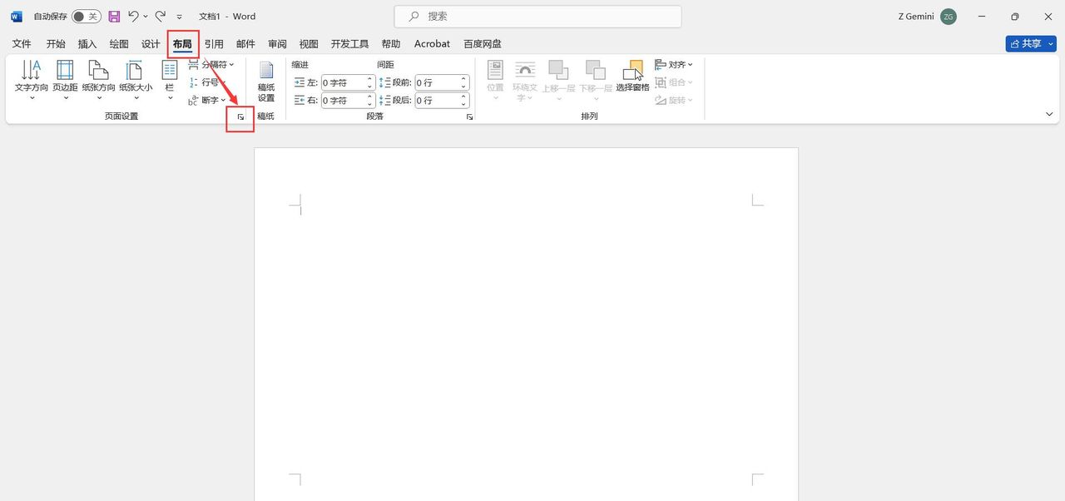Click the Windows search box
Image resolution: width=1065 pixels, height=501 pixels.
537,16
